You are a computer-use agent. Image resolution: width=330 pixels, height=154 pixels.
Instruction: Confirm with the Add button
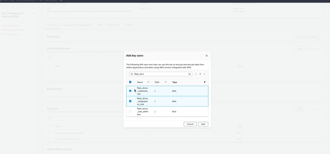point(203,124)
